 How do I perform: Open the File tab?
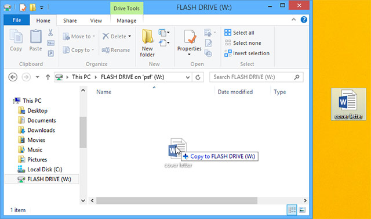17,20
